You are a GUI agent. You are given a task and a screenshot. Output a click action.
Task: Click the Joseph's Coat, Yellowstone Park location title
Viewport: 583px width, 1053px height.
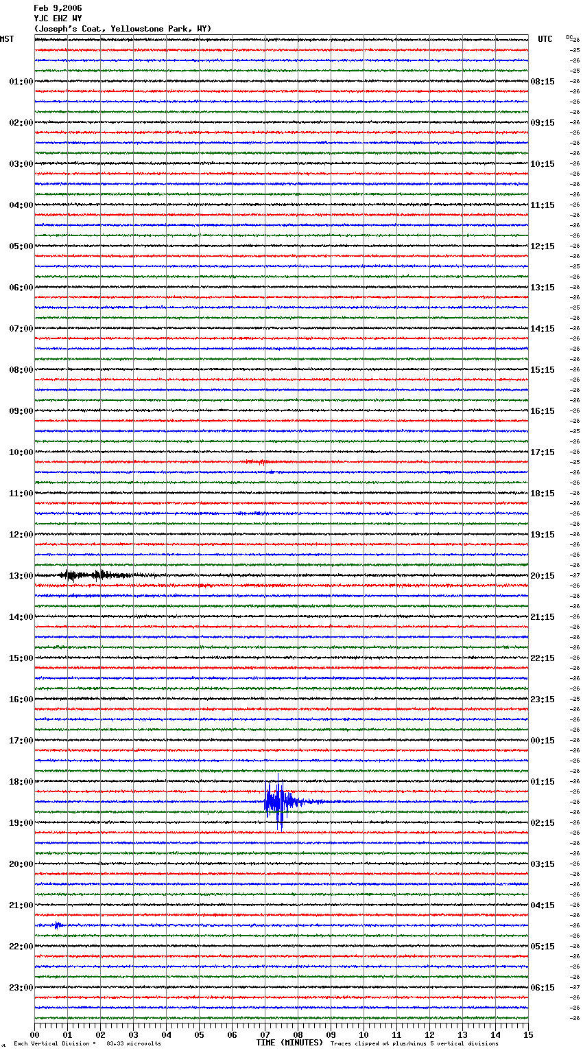pos(123,29)
